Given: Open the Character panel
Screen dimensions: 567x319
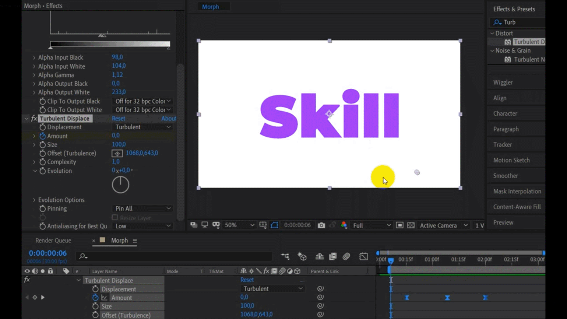Looking at the screenshot, I should (505, 113).
